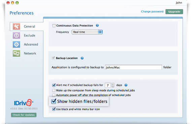This screenshot has height=124, width=192.
Task: Toggle the Backup Location checkbox
Action: [x=53, y=58]
